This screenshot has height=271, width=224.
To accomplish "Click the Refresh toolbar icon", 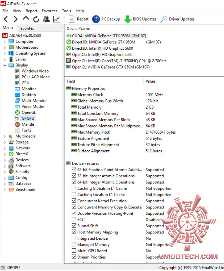I will (36, 19).
